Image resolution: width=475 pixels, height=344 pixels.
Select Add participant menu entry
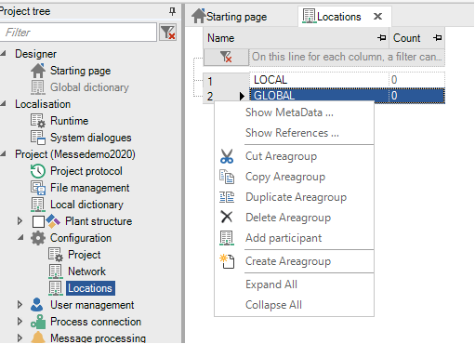click(294, 238)
